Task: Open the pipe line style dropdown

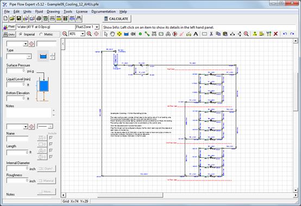Action: tap(51, 126)
